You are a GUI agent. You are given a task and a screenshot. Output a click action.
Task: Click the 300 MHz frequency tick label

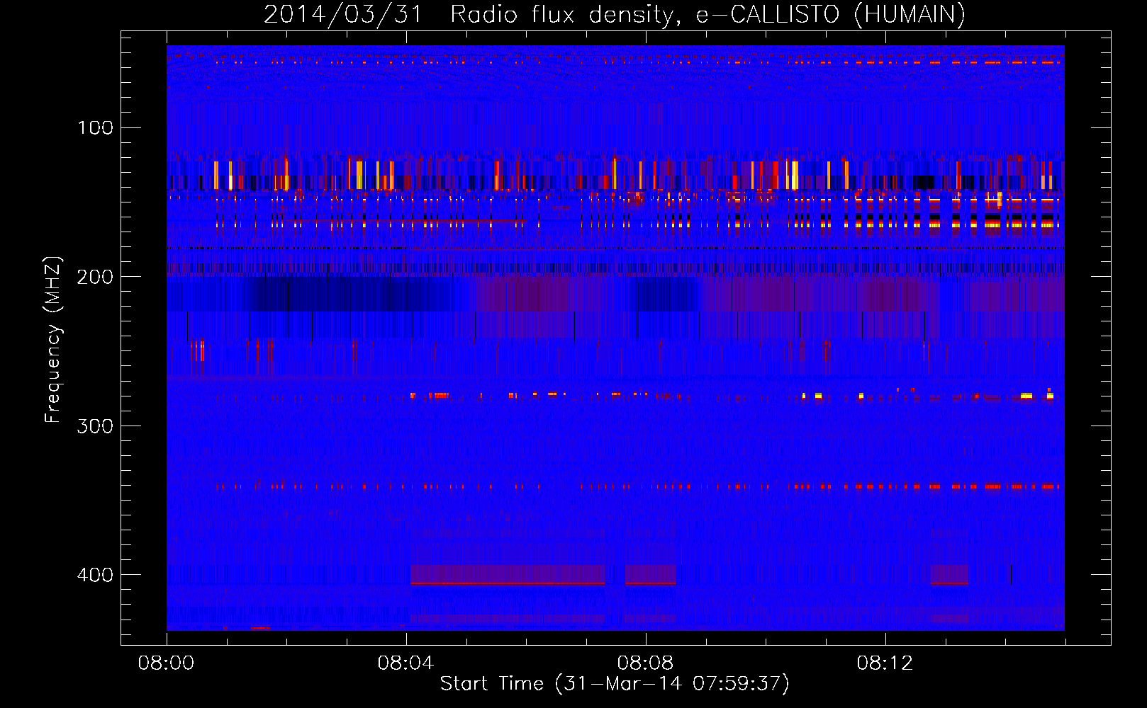pos(96,426)
